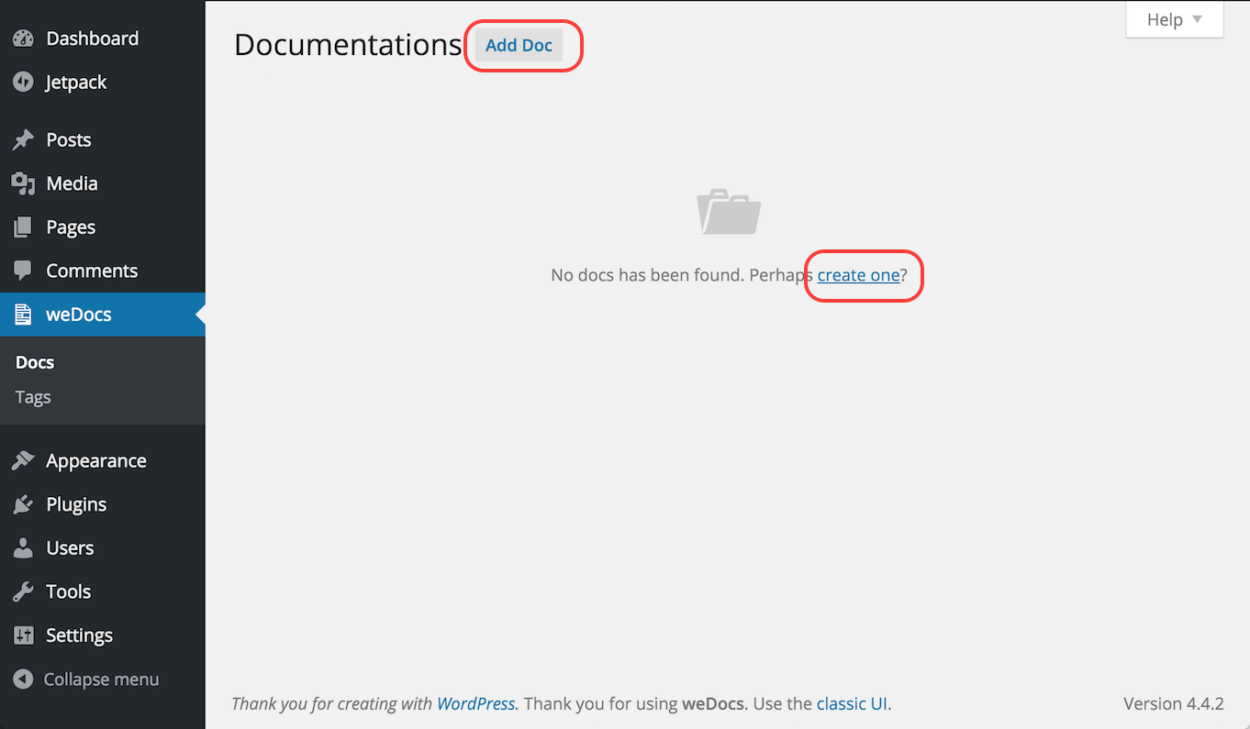
Task: Open Media via its camera icon
Action: click(x=22, y=183)
